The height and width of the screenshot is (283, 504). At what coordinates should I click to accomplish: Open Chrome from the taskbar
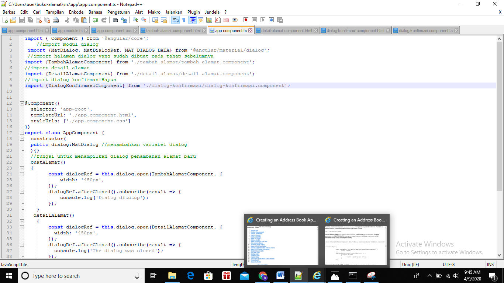pyautogui.click(x=263, y=276)
